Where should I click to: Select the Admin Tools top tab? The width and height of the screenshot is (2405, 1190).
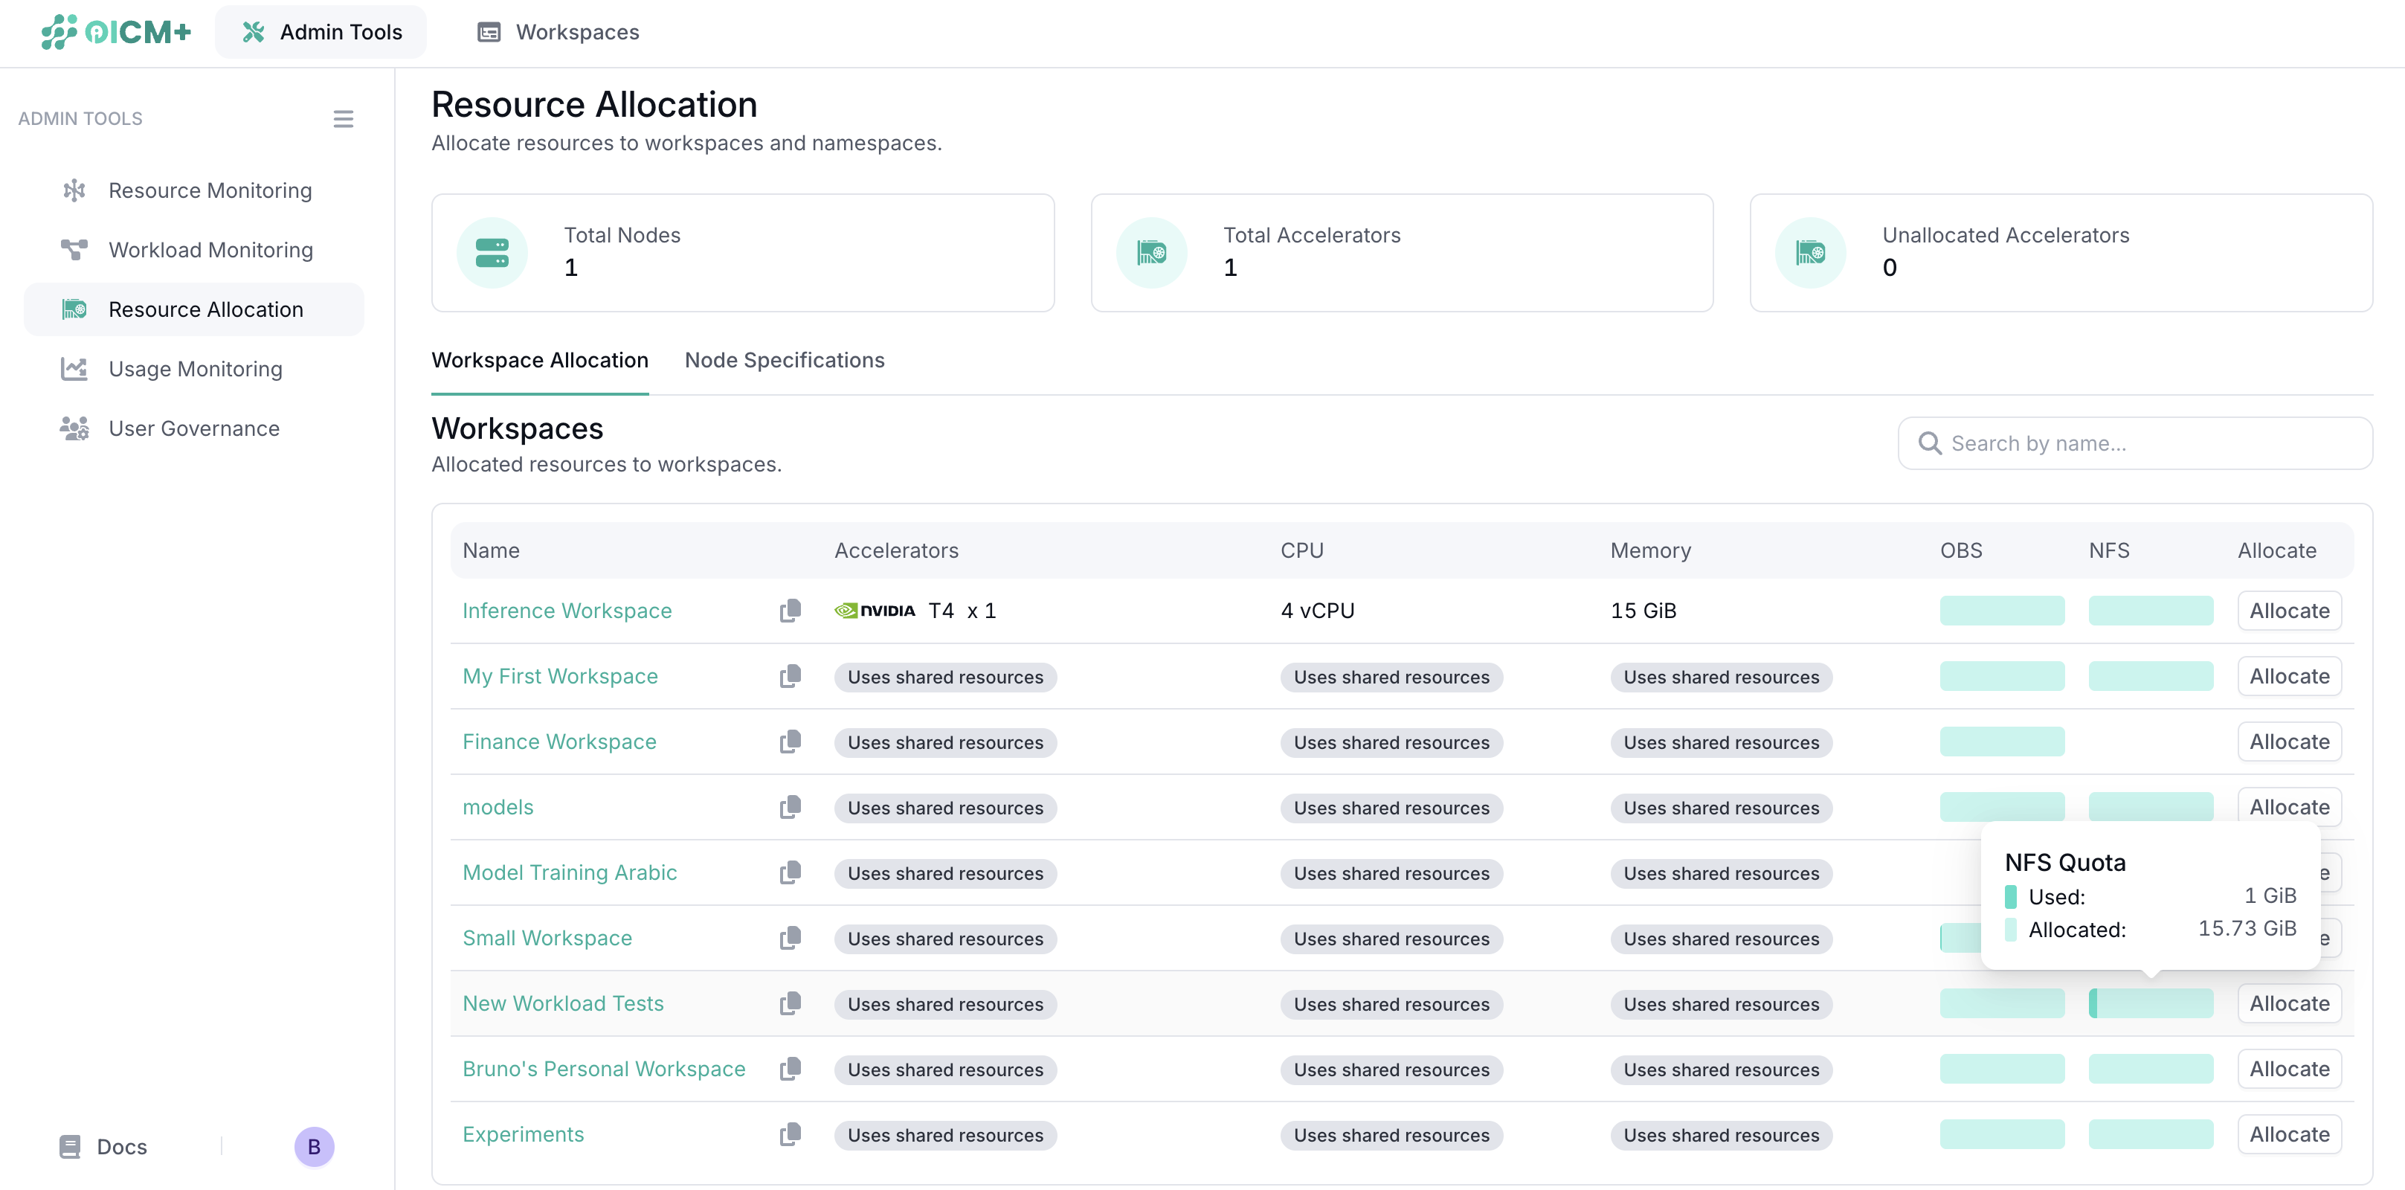coord(321,32)
